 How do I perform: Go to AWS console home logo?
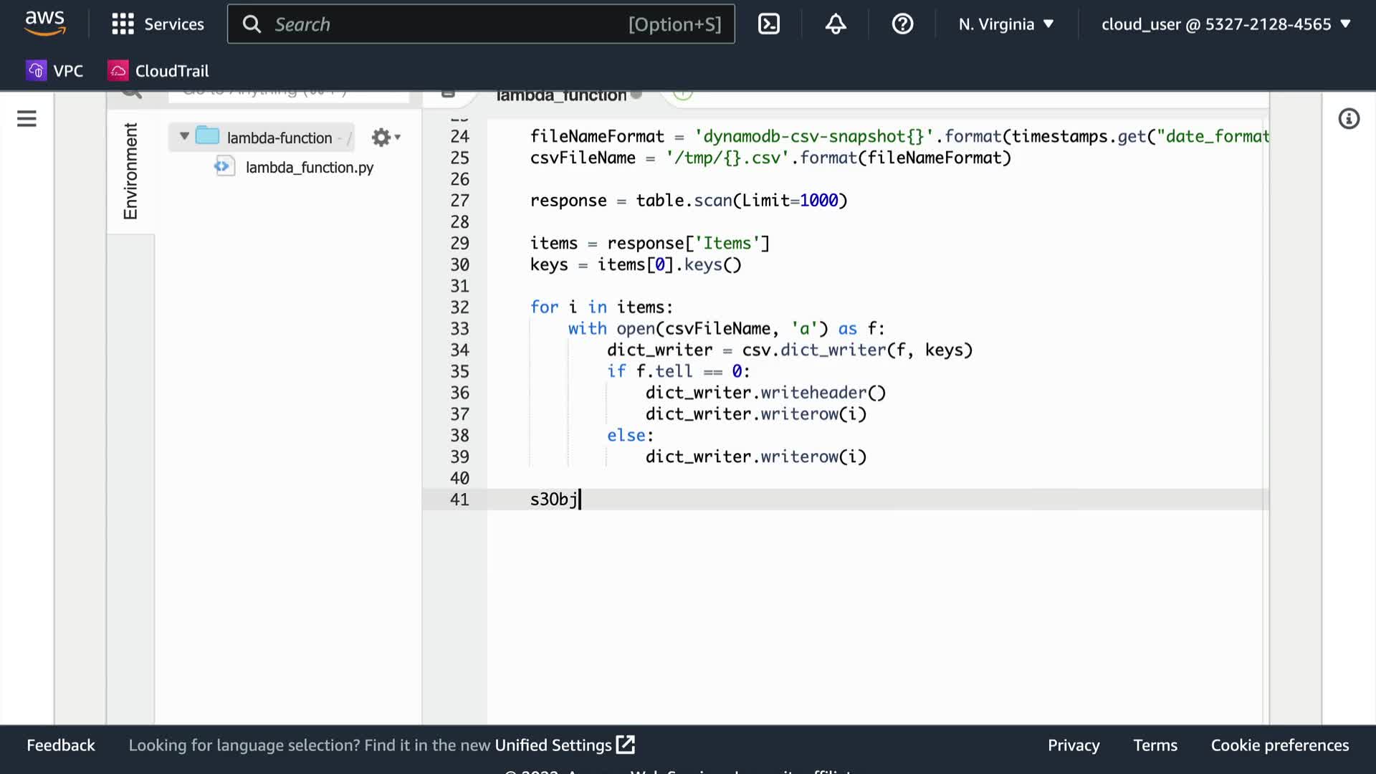(44, 24)
